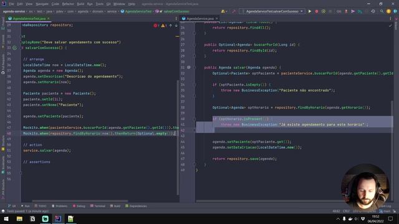399x224 pixels.
Task: Open Notion from taskbar
Action: (32, 218)
